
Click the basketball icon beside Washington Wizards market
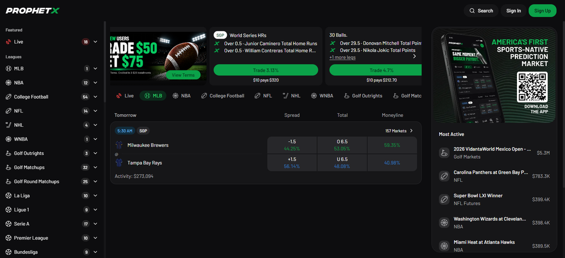[x=444, y=222]
